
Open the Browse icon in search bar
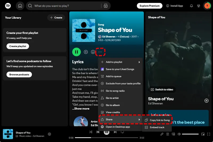click(x=106, y=6)
